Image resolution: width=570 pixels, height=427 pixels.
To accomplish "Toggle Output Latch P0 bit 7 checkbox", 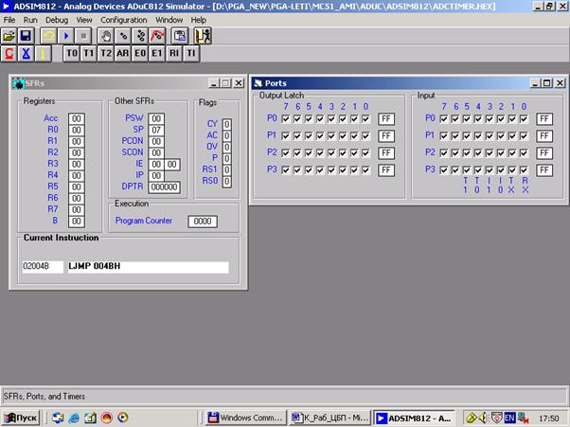I will (x=286, y=118).
